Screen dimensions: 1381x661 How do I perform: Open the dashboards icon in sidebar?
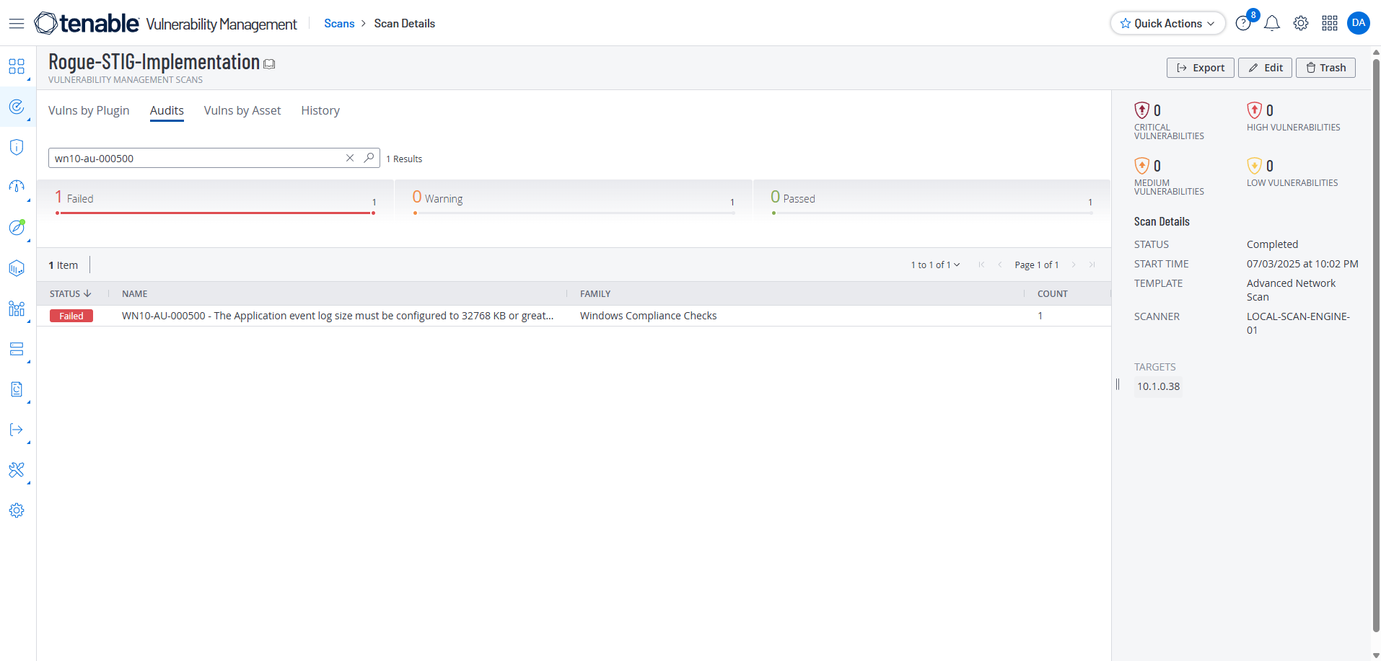pyautogui.click(x=17, y=67)
